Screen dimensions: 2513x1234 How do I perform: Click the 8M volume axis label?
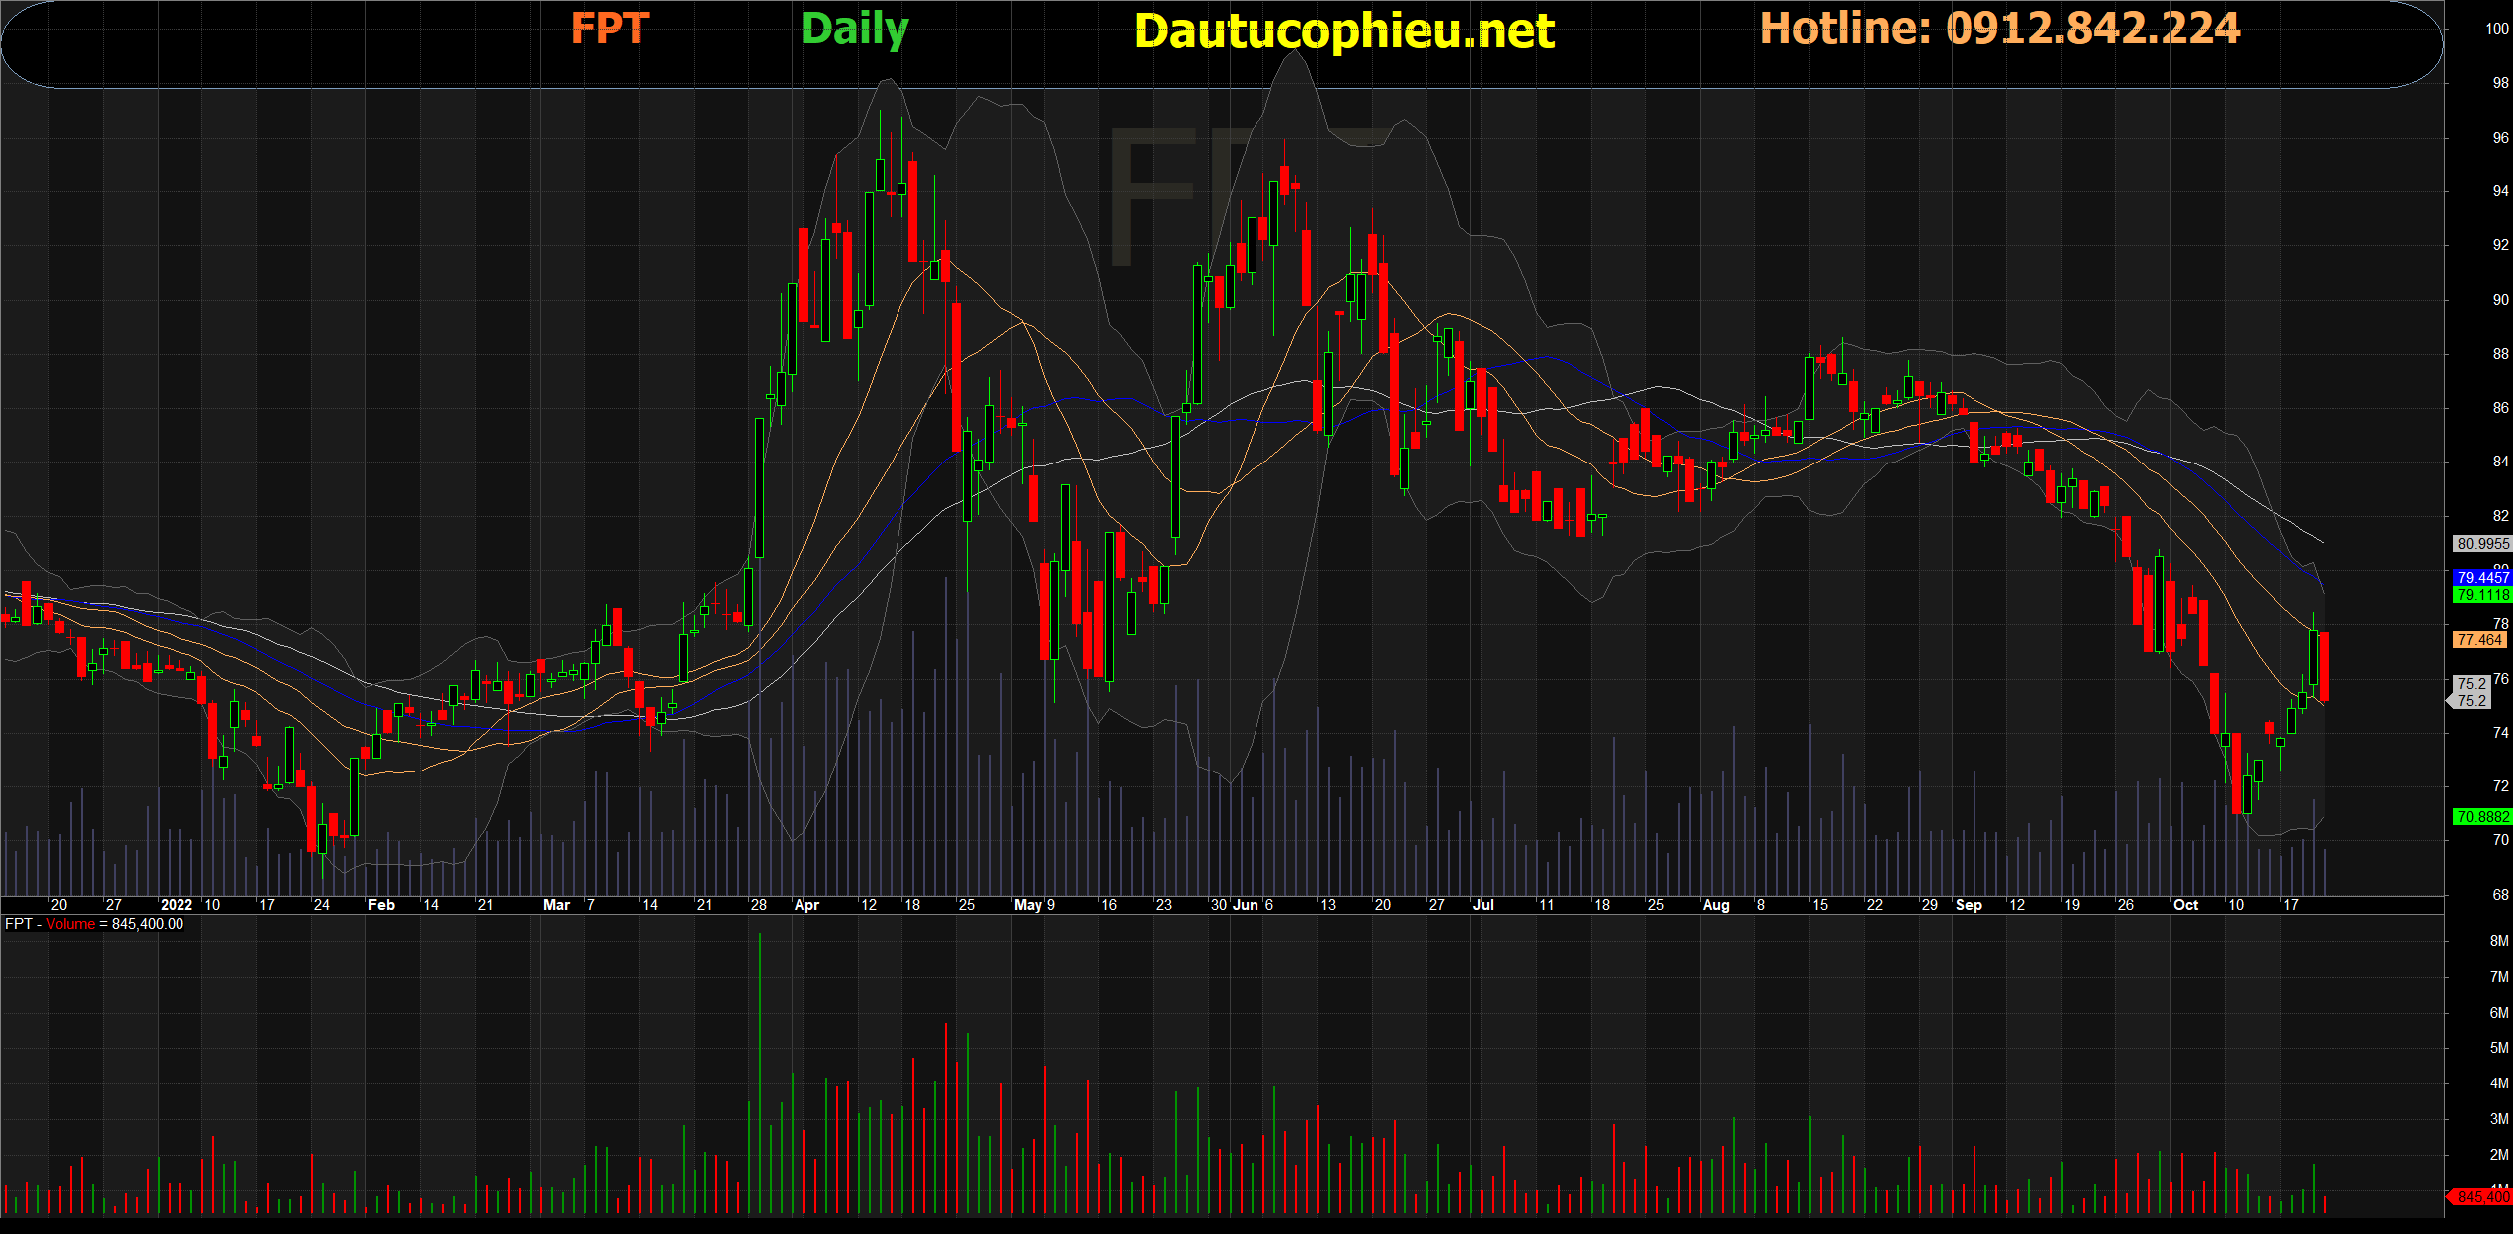(2498, 941)
